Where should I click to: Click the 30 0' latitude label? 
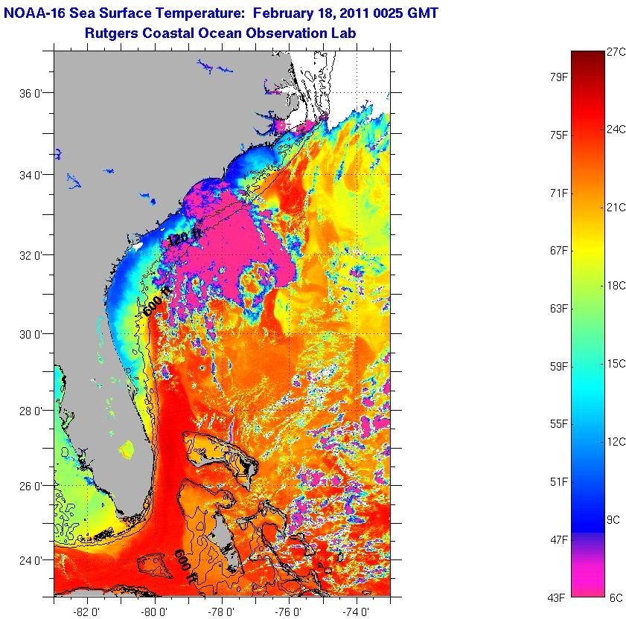pyautogui.click(x=31, y=335)
